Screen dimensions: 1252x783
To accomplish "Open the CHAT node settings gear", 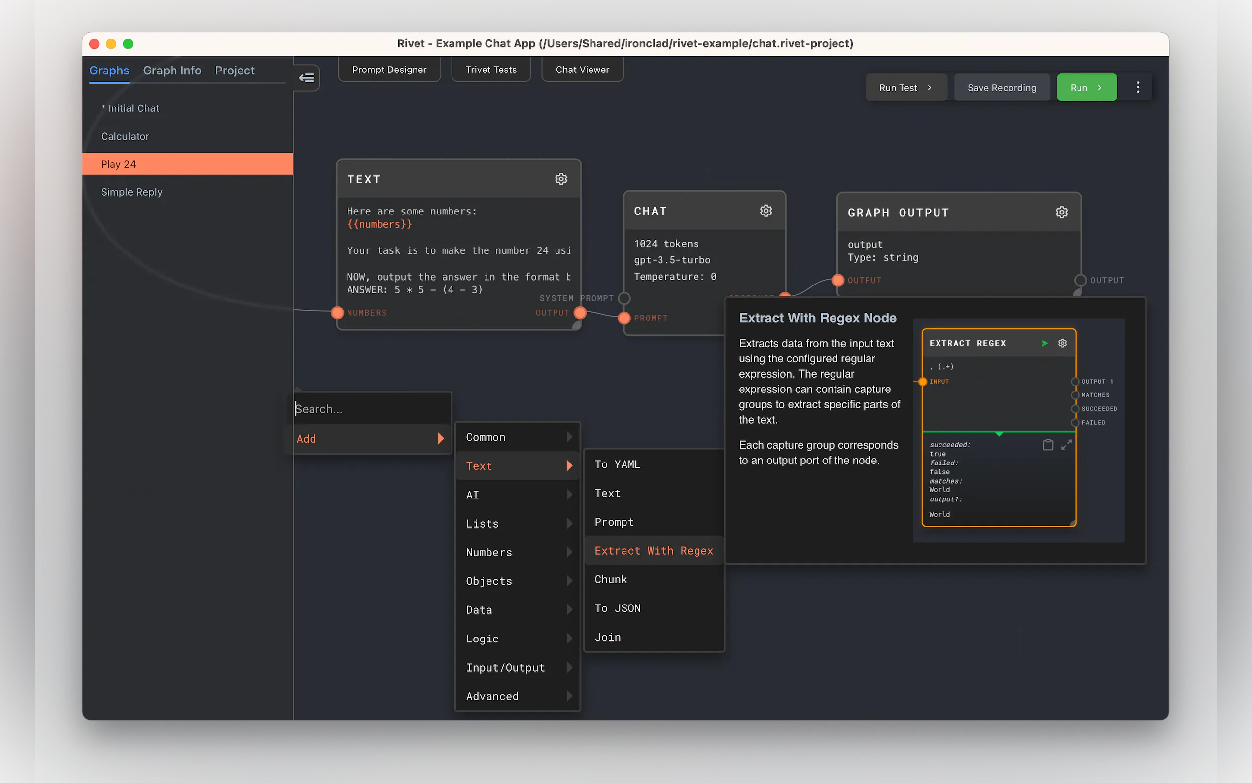I will pos(765,211).
